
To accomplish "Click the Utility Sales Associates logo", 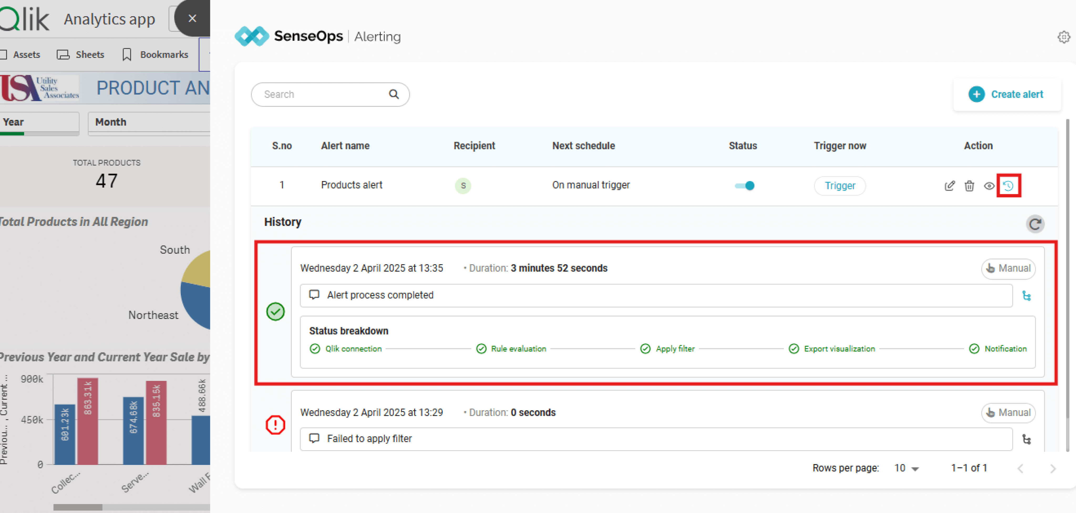I will click(40, 88).
